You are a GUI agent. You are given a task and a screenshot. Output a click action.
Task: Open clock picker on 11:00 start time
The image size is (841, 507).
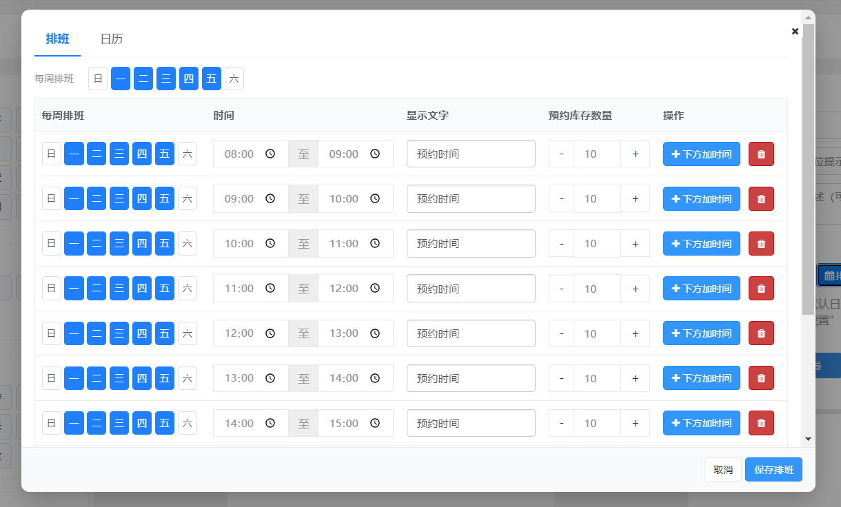pos(270,289)
